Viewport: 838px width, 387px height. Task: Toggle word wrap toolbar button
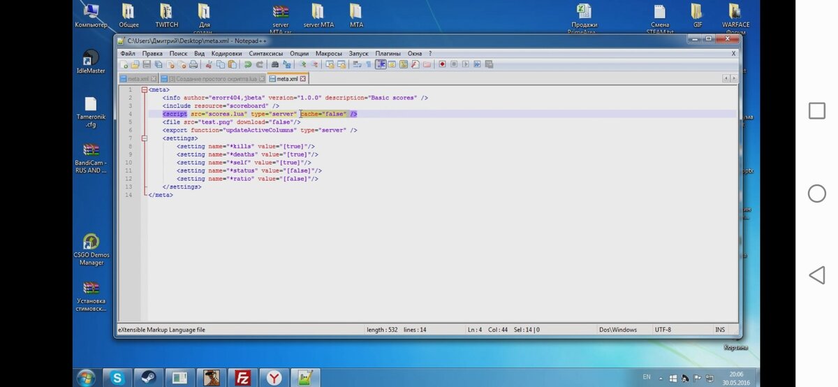[x=357, y=64]
